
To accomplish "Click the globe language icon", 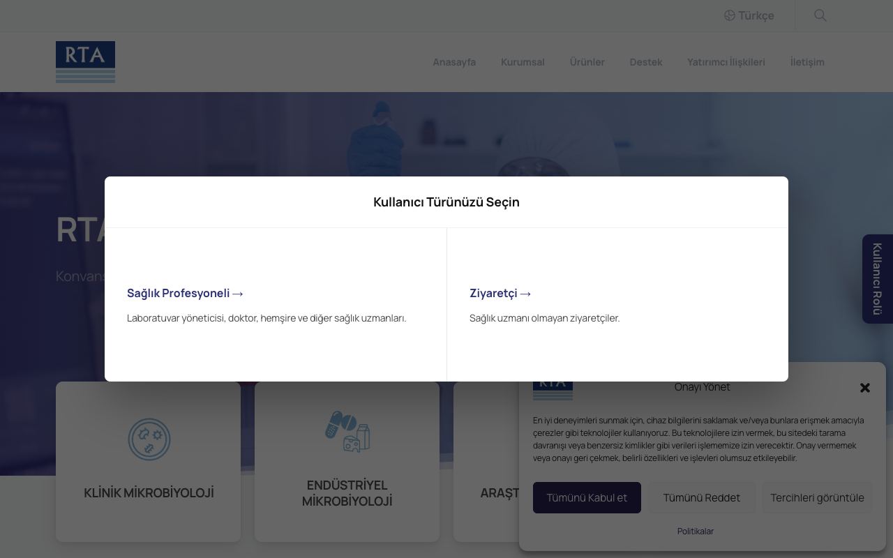I will (730, 15).
